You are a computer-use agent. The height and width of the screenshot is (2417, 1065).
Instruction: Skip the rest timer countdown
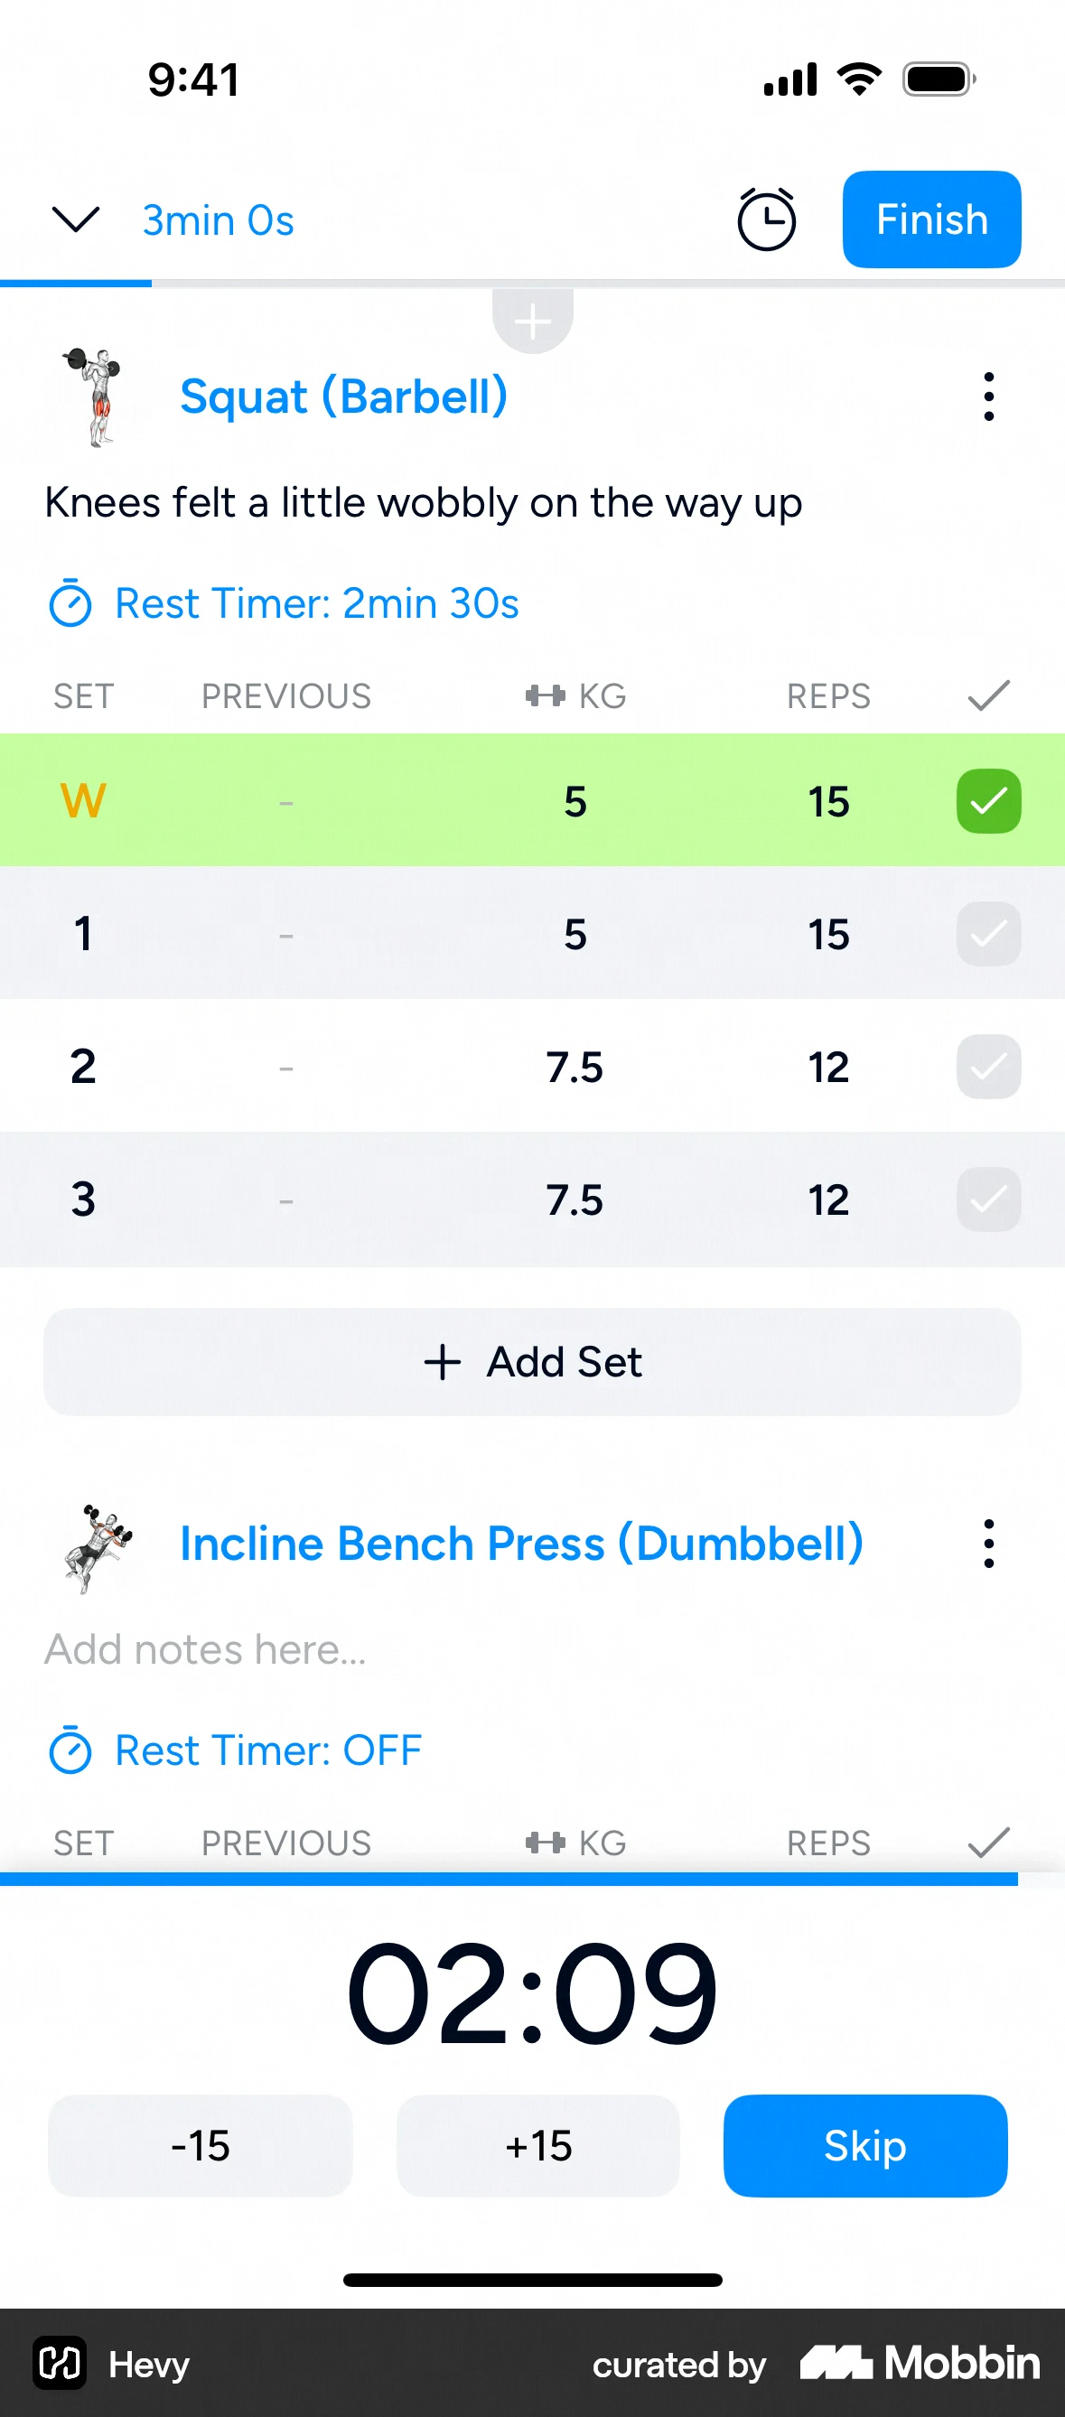pyautogui.click(x=864, y=2145)
